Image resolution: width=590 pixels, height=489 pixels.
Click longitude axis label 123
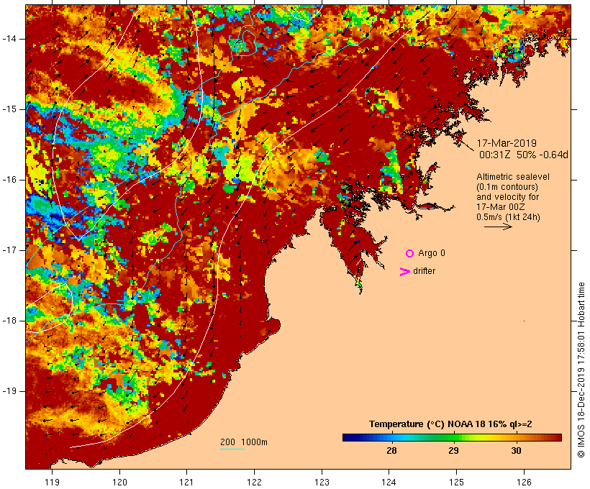pyautogui.click(x=322, y=482)
